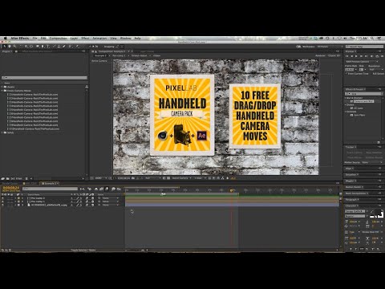Create new composition from Project panel footer
Screen dimensions: 385x289
pos(13,178)
